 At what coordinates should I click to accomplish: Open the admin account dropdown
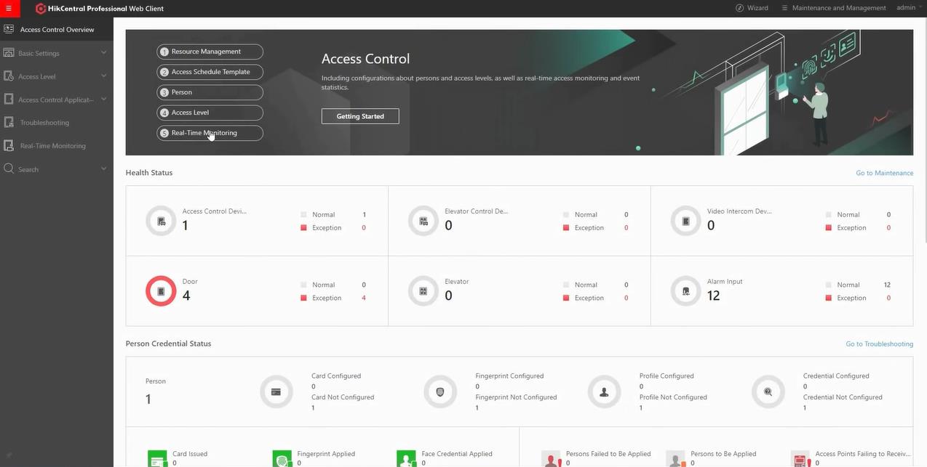pyautogui.click(x=910, y=8)
